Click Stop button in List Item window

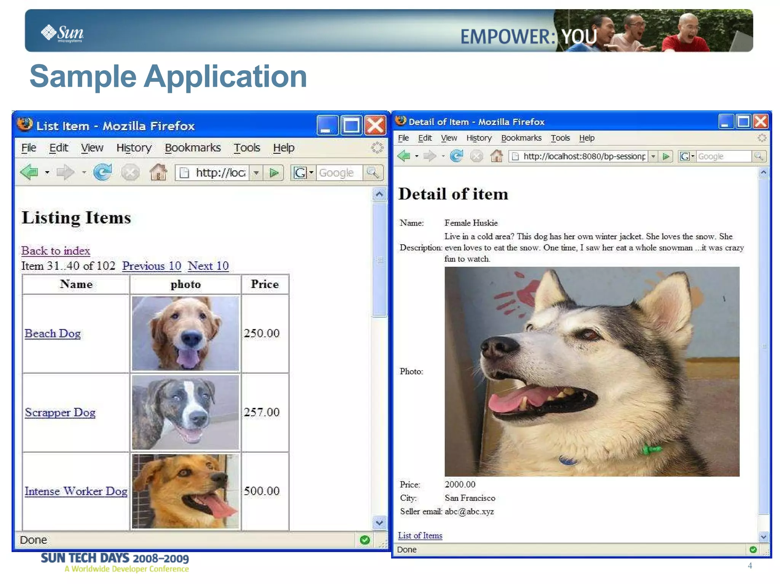(130, 173)
